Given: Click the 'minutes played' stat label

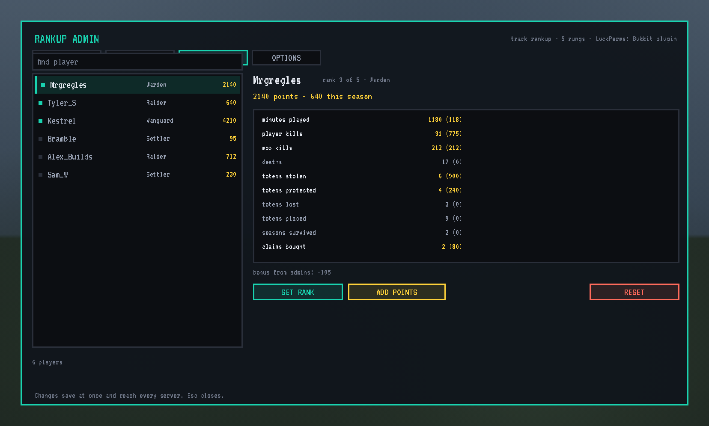Looking at the screenshot, I should pyautogui.click(x=286, y=120).
